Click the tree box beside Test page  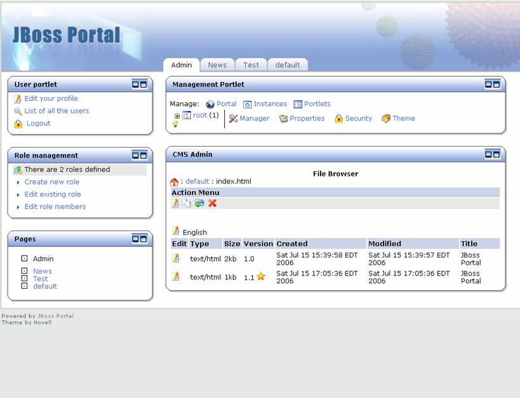coord(24,278)
